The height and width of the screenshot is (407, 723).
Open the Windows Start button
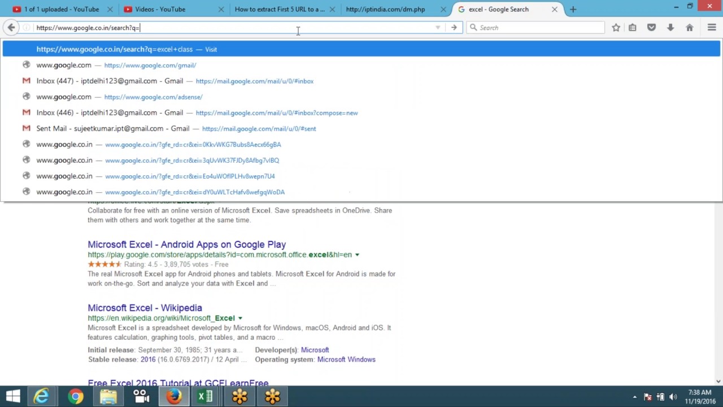point(14,396)
